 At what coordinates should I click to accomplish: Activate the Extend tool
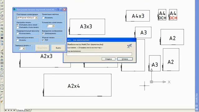coord(2,82)
